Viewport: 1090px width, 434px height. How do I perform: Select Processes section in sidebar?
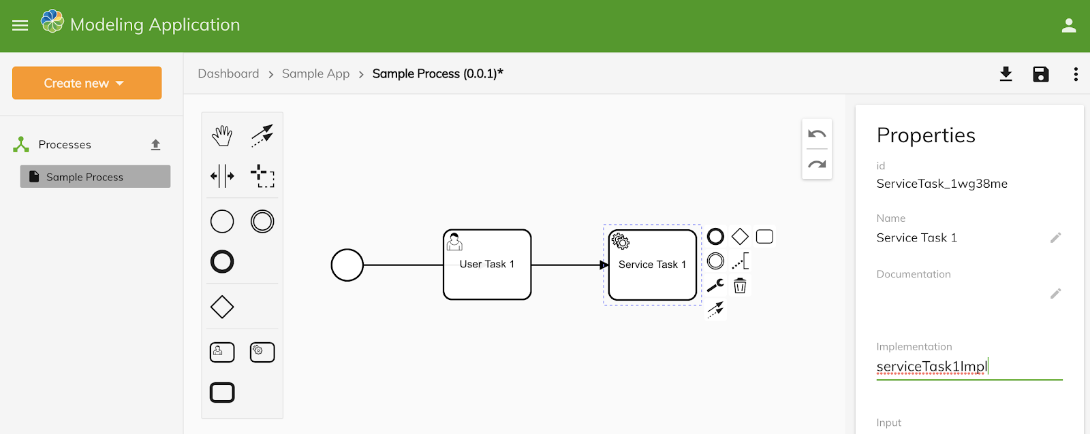(65, 144)
